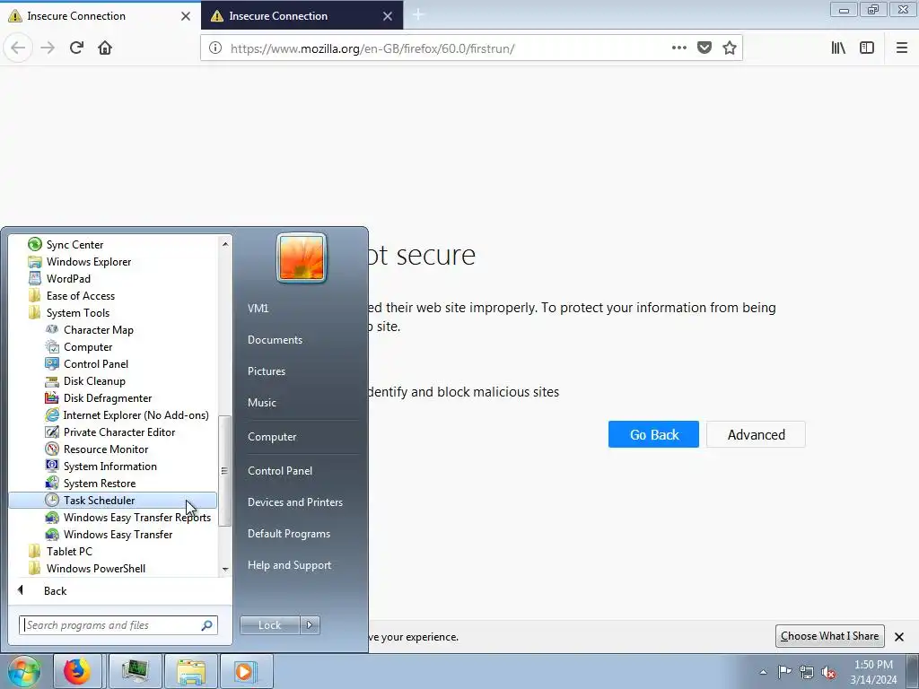This screenshot has width=919, height=689.
Task: Open Control Panel in Start menu right pane
Action: click(280, 471)
